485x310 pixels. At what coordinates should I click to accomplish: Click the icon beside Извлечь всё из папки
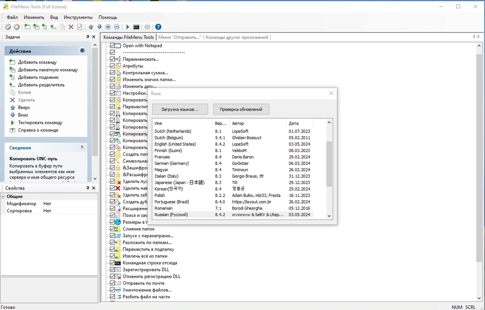(118, 256)
